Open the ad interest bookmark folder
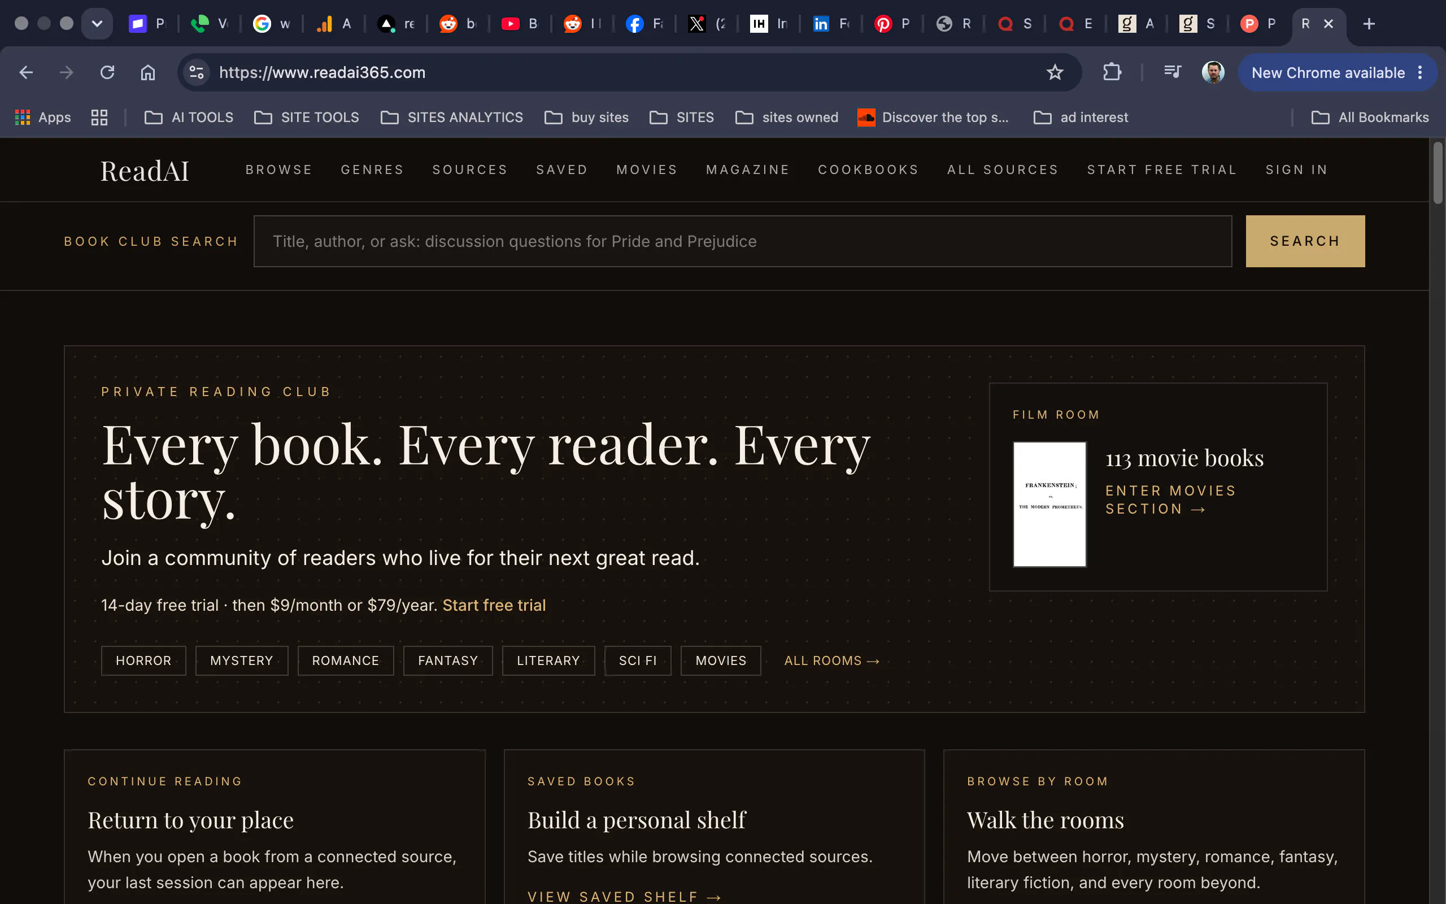The height and width of the screenshot is (904, 1446). pyautogui.click(x=1081, y=117)
